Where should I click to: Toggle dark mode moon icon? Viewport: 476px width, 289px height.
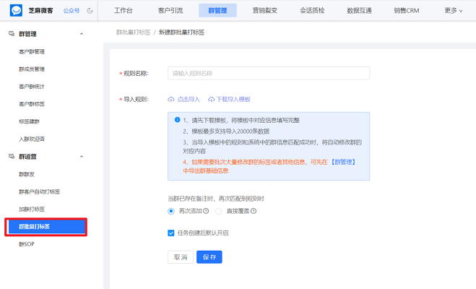point(90,11)
